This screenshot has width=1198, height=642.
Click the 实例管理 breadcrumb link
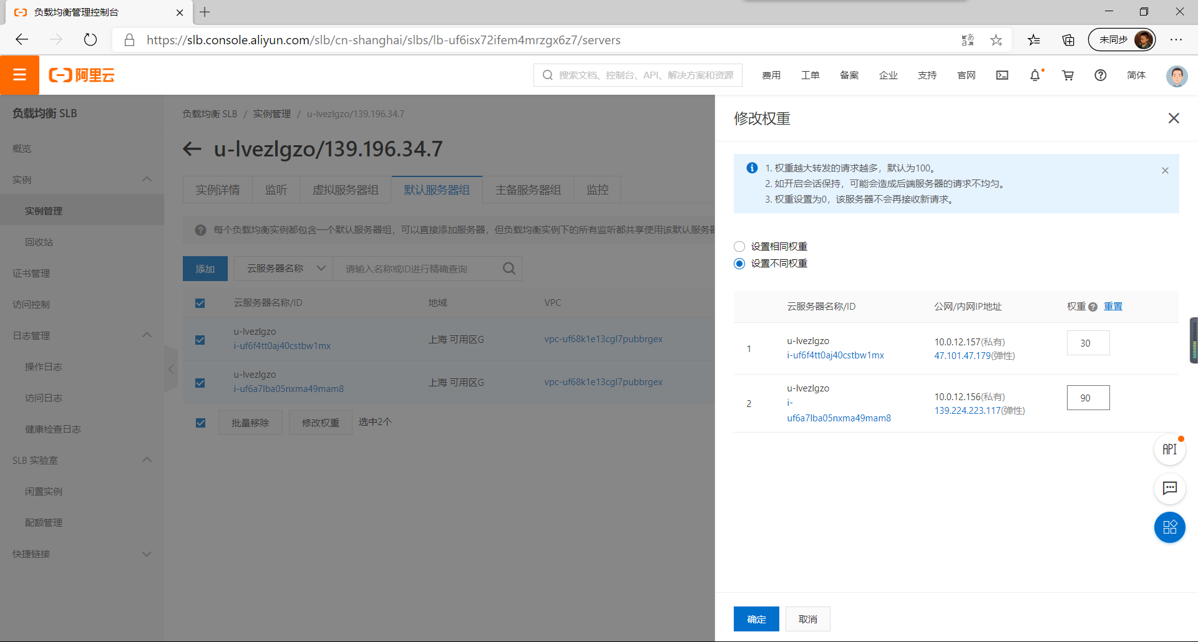[x=272, y=114]
